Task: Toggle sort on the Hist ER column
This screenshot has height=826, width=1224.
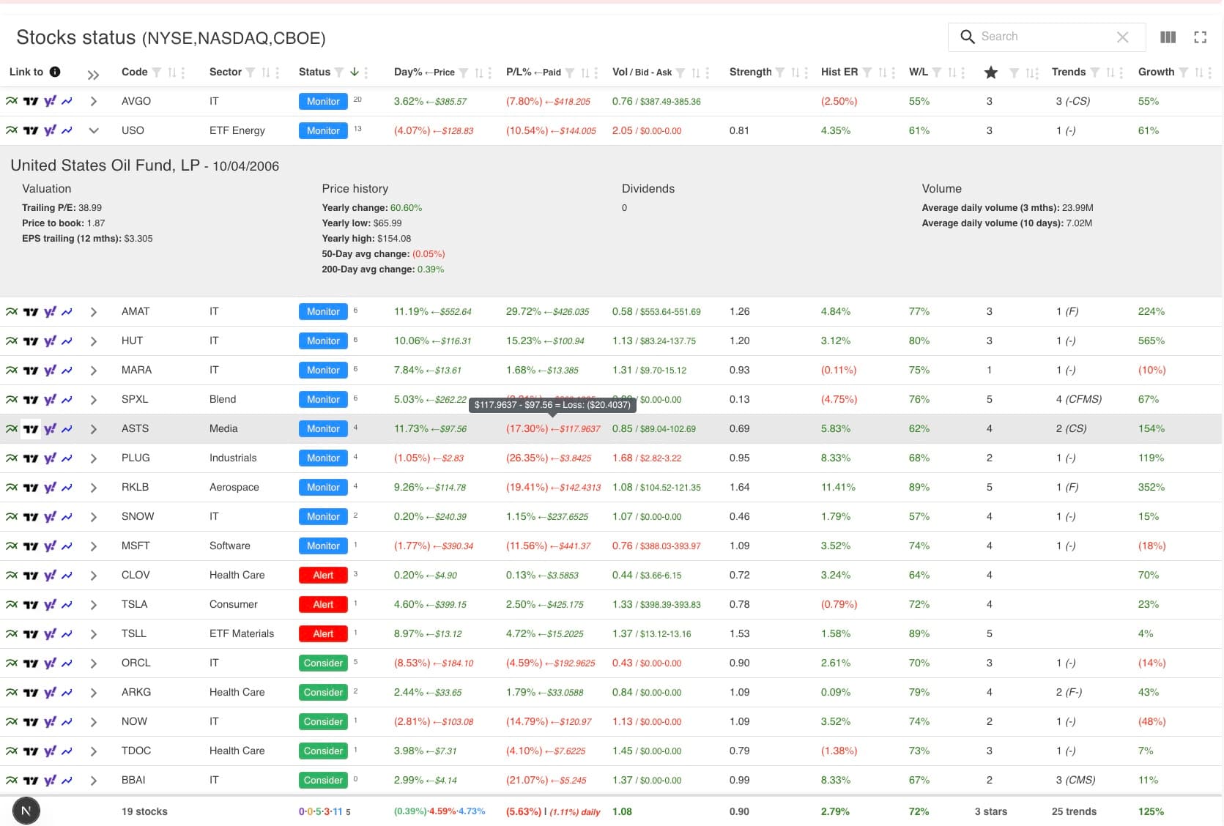Action: (x=883, y=72)
